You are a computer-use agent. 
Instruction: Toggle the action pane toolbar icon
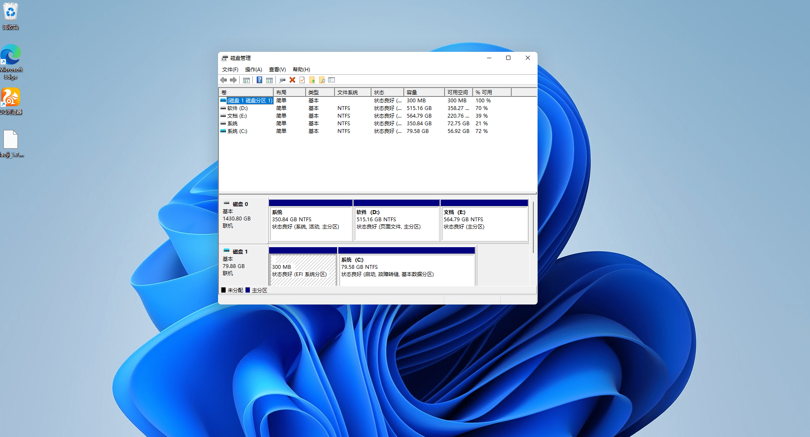click(x=269, y=80)
